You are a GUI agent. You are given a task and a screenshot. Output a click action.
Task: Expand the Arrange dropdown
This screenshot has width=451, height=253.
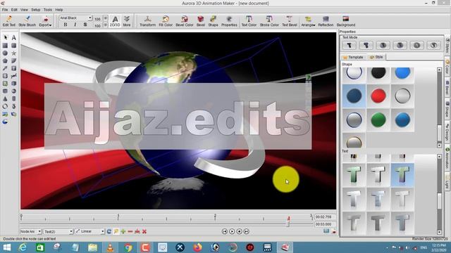coord(308,21)
